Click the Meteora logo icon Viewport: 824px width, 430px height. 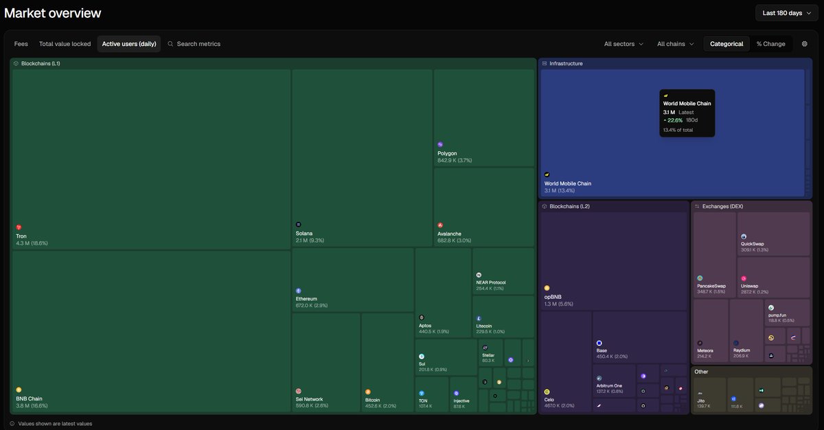coord(700,342)
